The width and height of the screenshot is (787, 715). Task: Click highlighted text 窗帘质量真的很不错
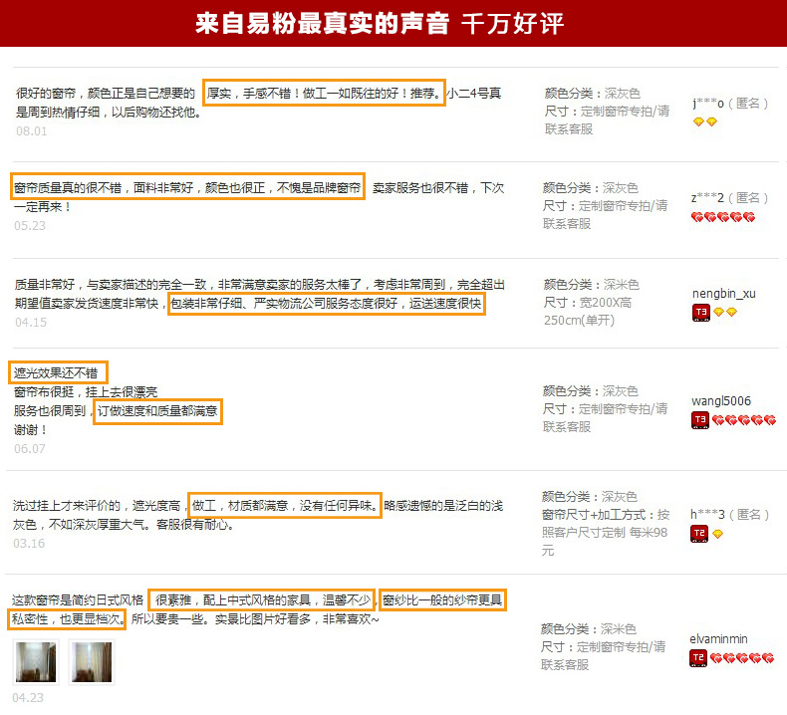[x=68, y=187]
